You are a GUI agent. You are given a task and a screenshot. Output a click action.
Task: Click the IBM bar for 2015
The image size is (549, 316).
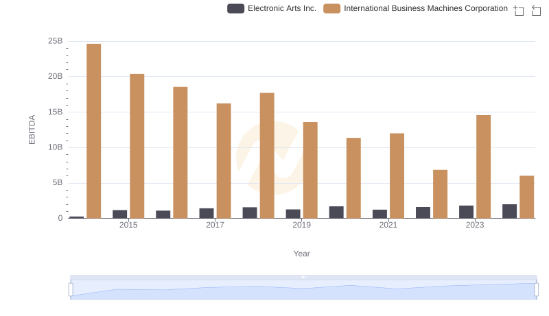coord(137,146)
